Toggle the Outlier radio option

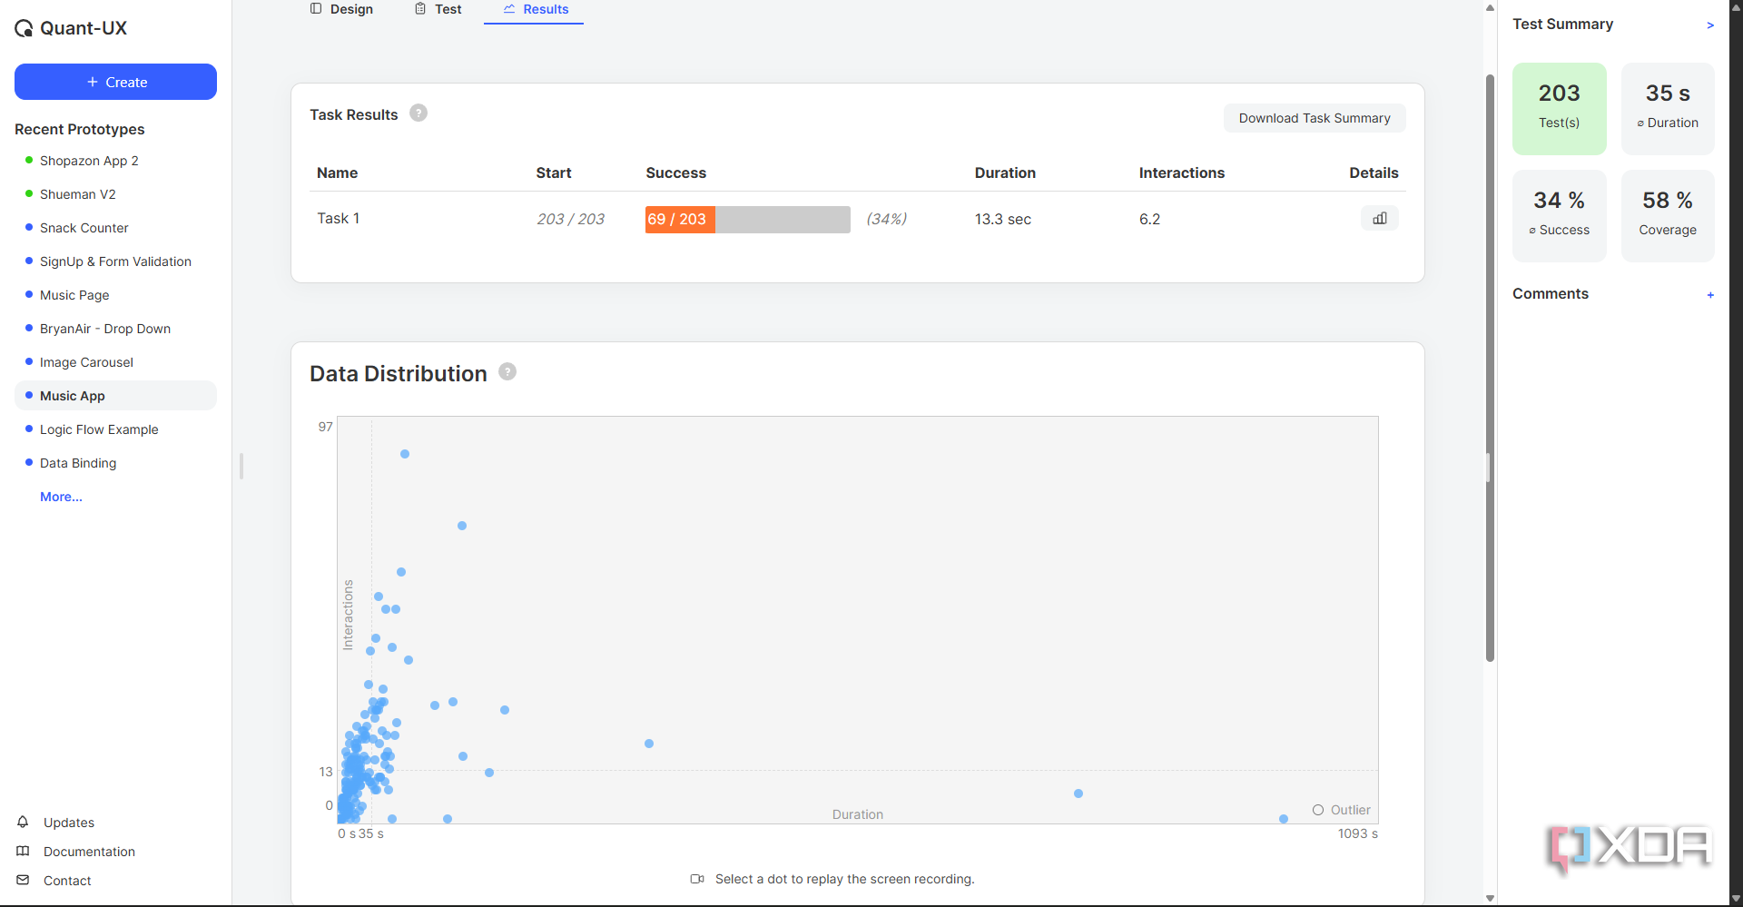[1318, 810]
